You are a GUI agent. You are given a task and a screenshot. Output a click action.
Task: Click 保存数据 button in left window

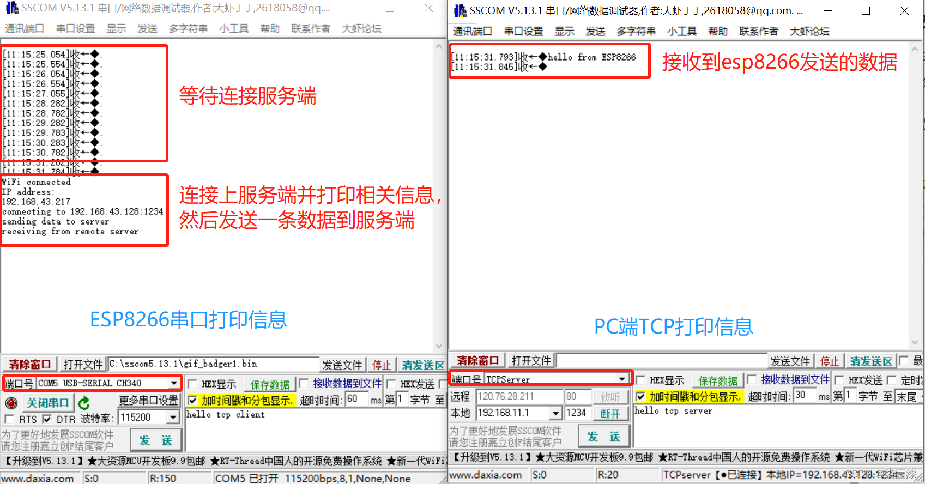coord(269,385)
